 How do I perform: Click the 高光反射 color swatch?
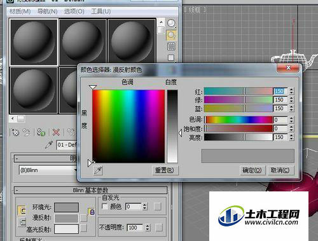click(66, 229)
